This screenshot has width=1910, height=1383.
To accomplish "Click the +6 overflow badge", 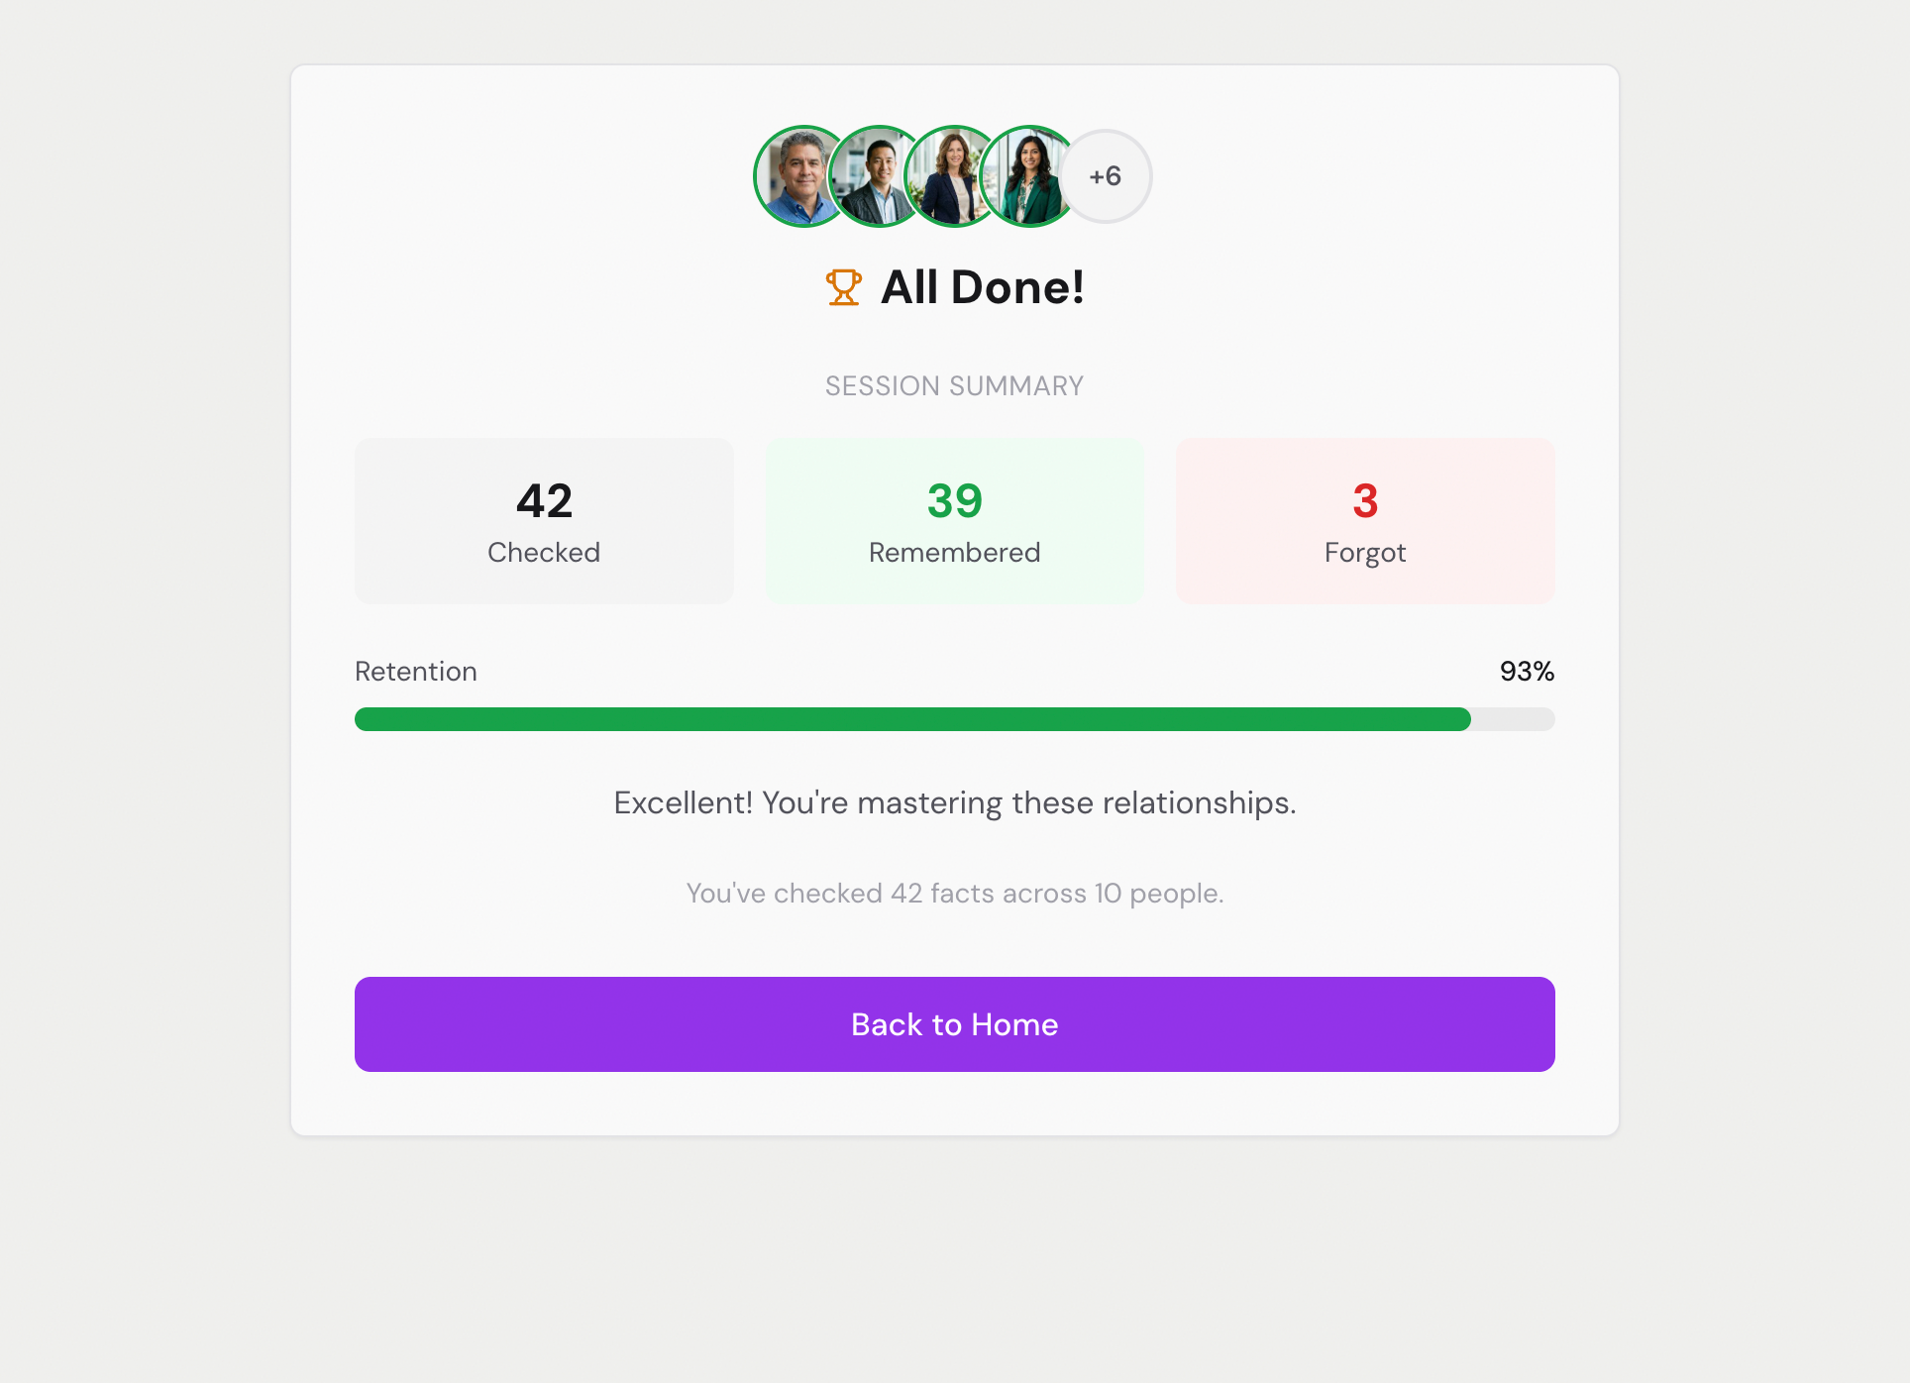I will click(1105, 175).
